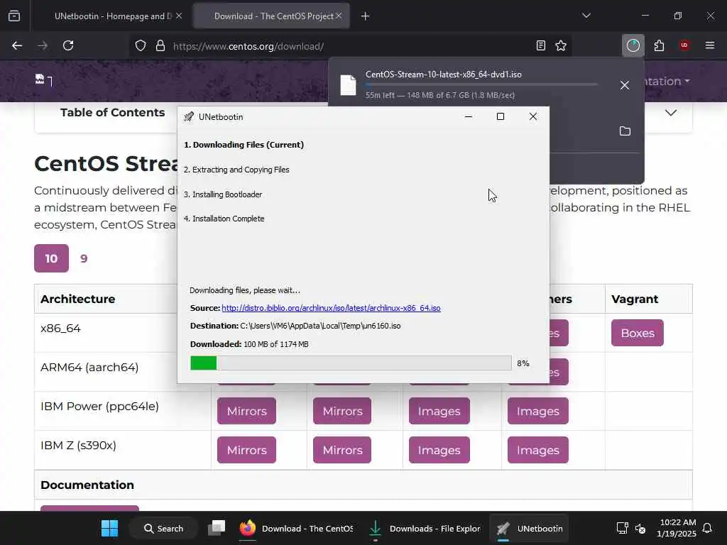Open list all tabs dropdown arrow

tap(586, 16)
